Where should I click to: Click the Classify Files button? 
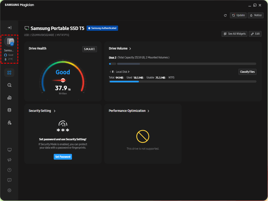click(247, 72)
